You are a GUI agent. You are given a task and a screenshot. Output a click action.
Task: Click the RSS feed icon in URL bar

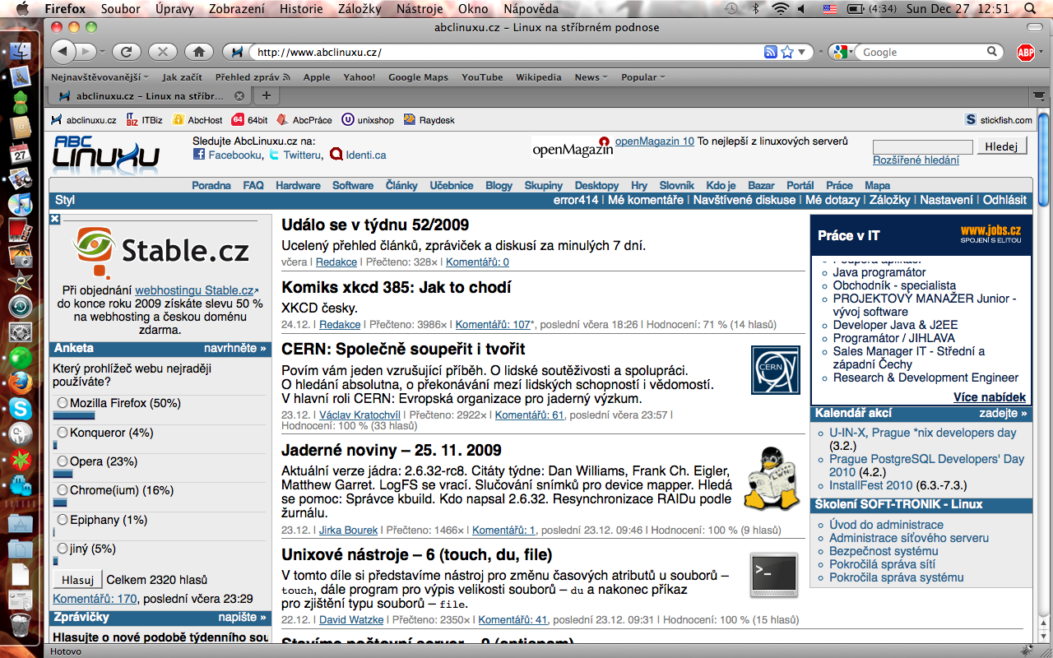click(771, 52)
